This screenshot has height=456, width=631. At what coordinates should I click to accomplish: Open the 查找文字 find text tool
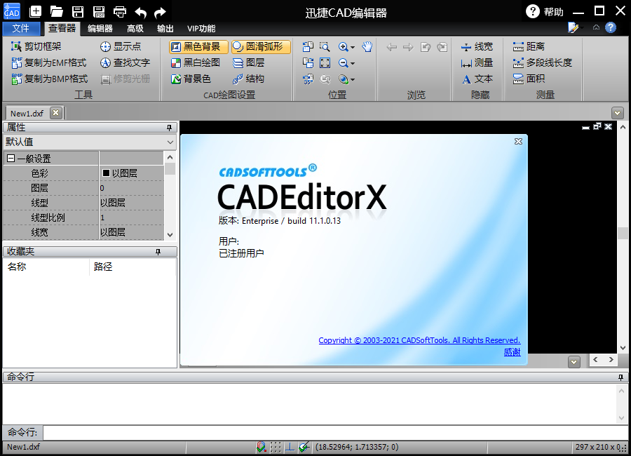coord(125,63)
